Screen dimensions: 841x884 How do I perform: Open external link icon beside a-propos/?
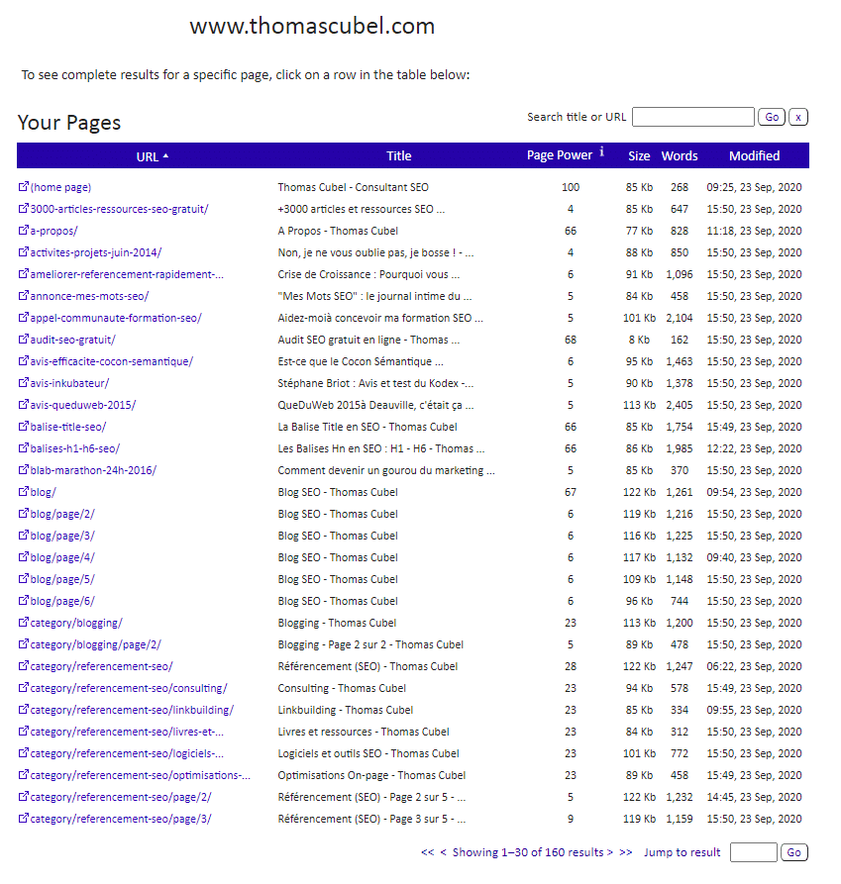[23, 230]
